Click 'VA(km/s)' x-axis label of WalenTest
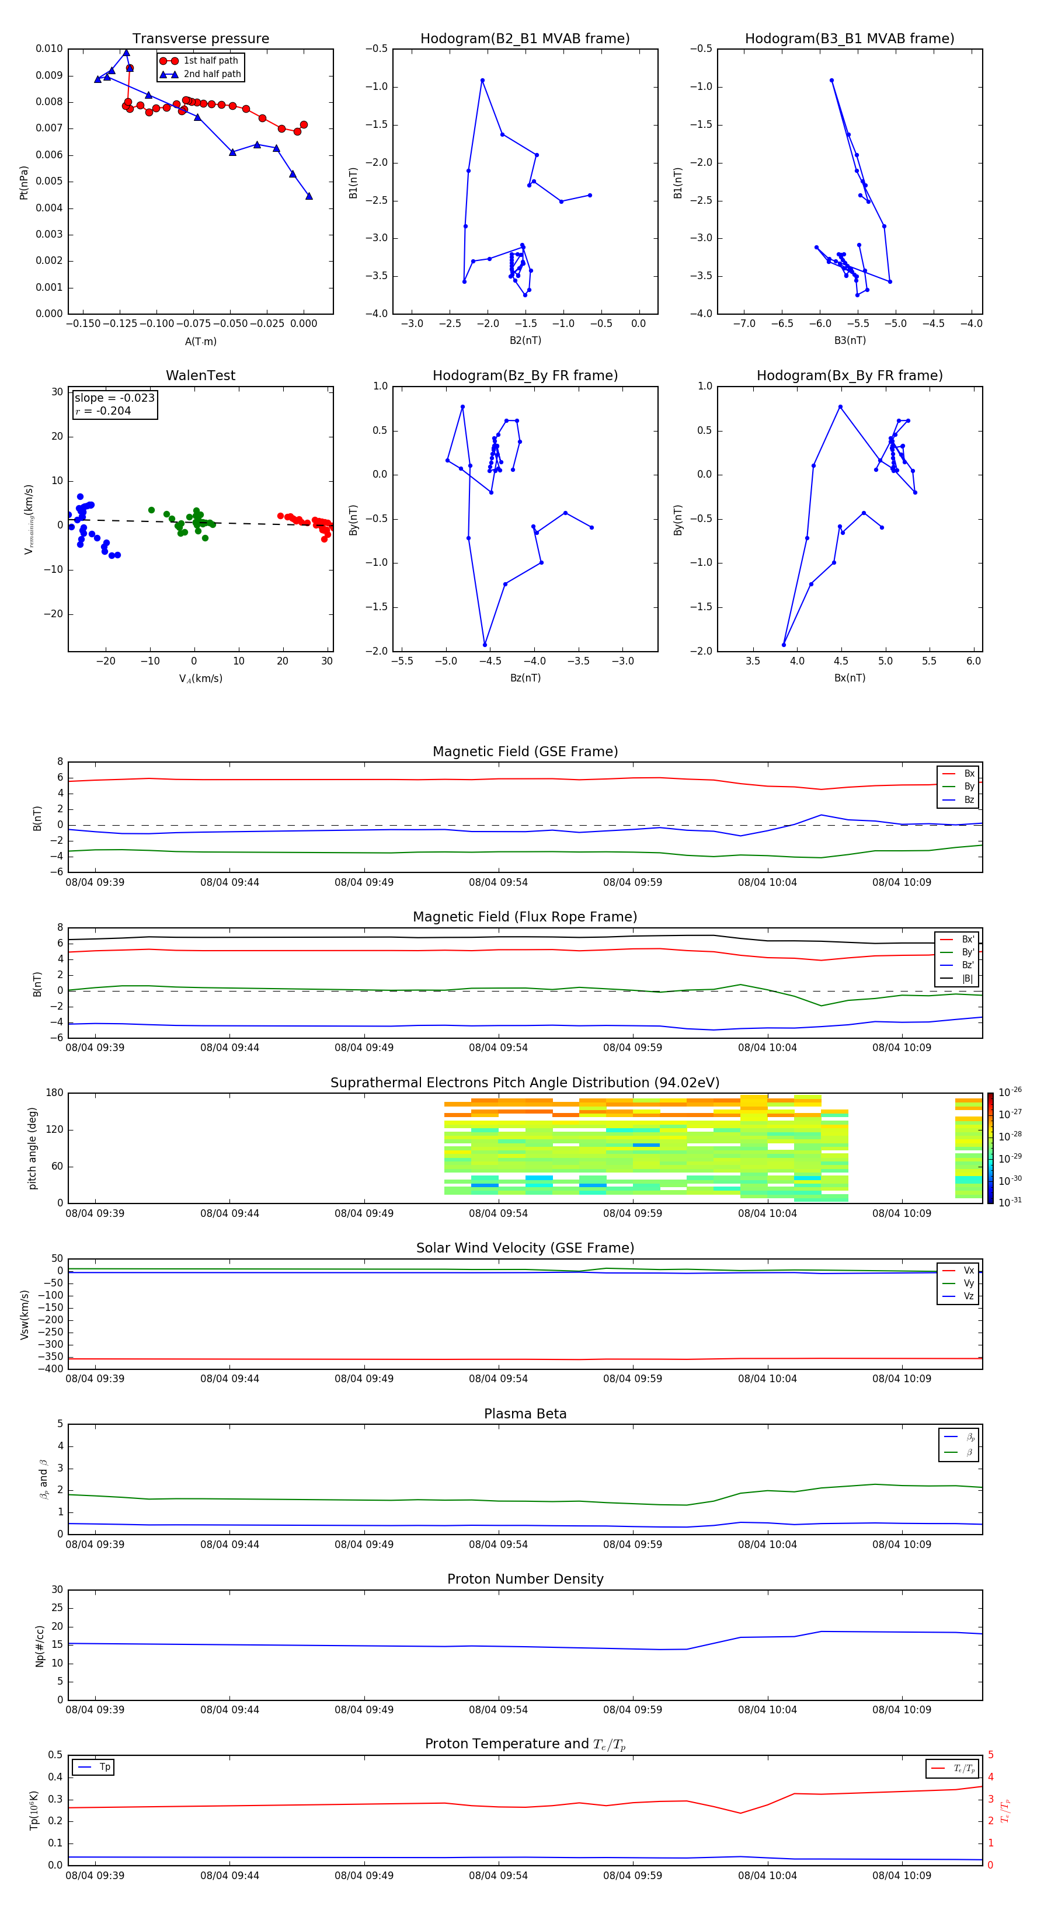The height and width of the screenshot is (1927, 1051). [x=200, y=679]
